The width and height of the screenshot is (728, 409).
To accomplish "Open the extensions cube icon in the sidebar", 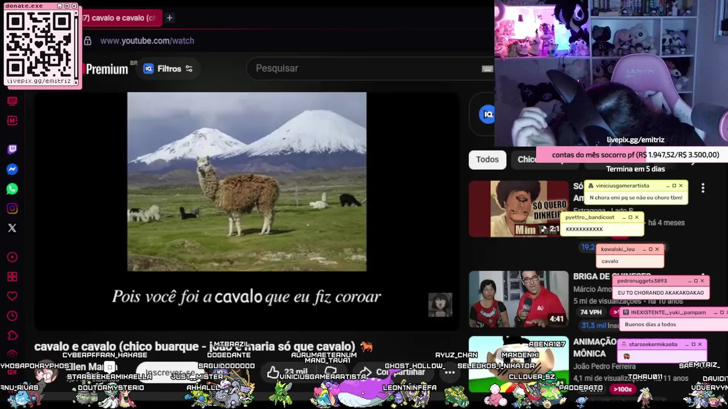I will tap(12, 336).
